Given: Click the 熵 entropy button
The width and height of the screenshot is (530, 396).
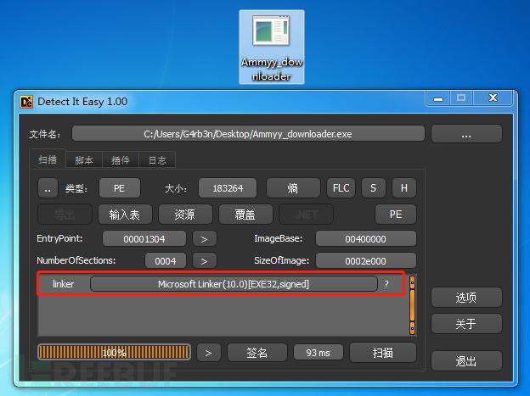Looking at the screenshot, I should (x=293, y=188).
